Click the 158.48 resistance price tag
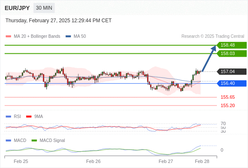Image resolution: width=248 pixels, height=168 pixels. (x=232, y=45)
